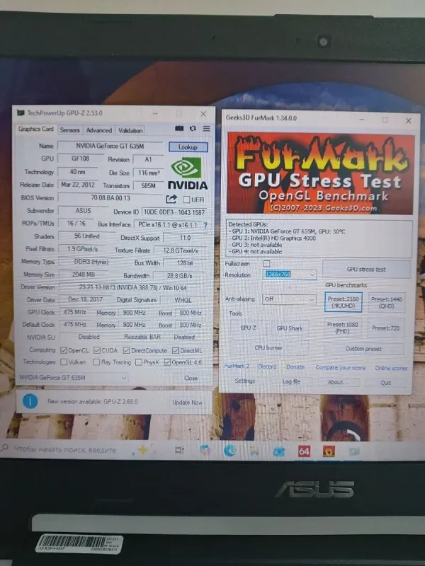Open the Compare your score link
Screen dimensions: 425x566
[340, 367]
